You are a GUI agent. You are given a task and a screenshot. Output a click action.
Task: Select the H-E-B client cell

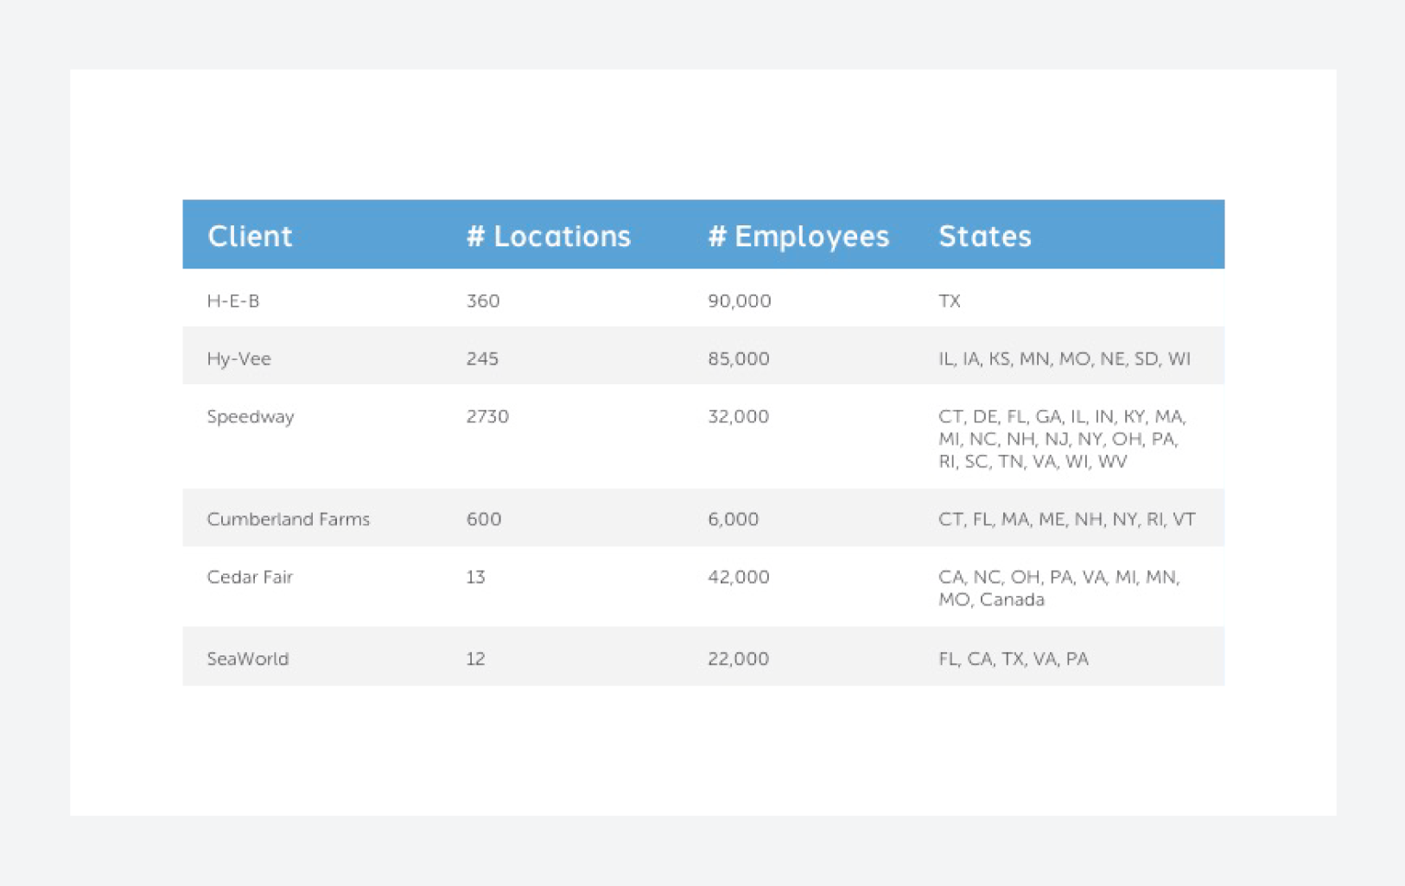[233, 301]
